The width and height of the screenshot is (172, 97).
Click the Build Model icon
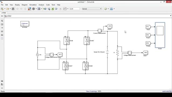coord(112,9)
